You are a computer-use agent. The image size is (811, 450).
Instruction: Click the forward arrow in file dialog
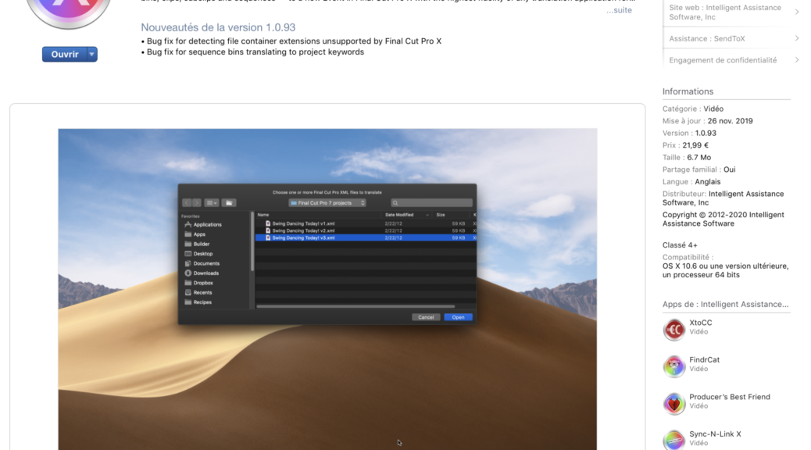tap(197, 203)
